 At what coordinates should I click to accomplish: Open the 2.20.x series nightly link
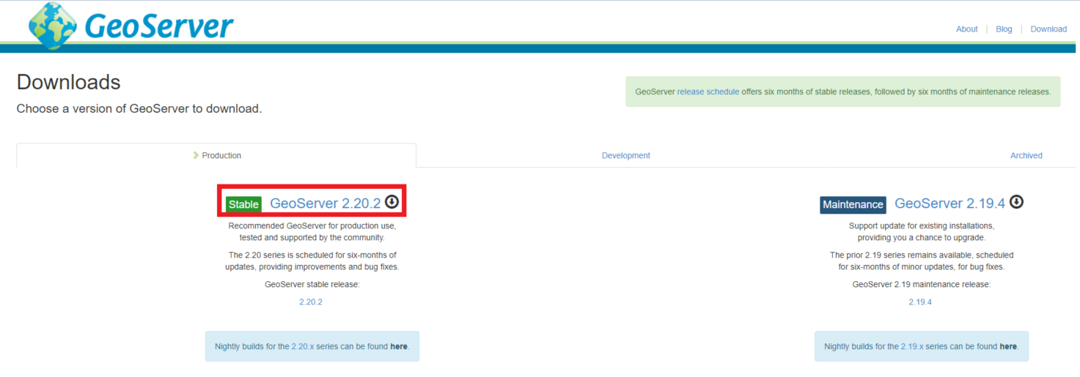coord(304,346)
